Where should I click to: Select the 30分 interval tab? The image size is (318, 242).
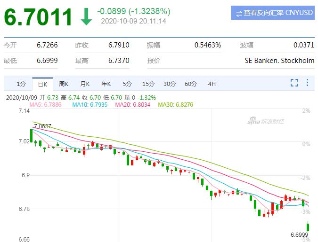click(170, 84)
